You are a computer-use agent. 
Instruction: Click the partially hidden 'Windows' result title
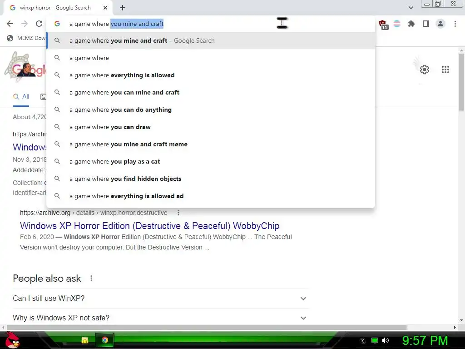(30, 147)
